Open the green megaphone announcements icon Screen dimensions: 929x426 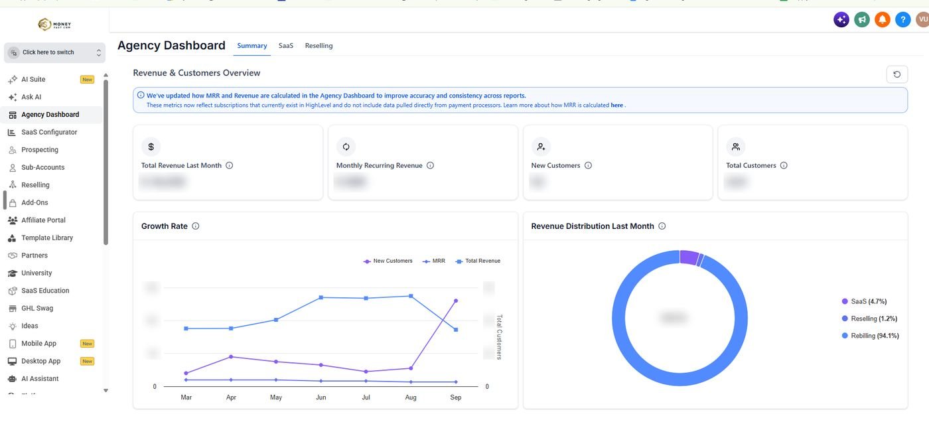point(862,20)
